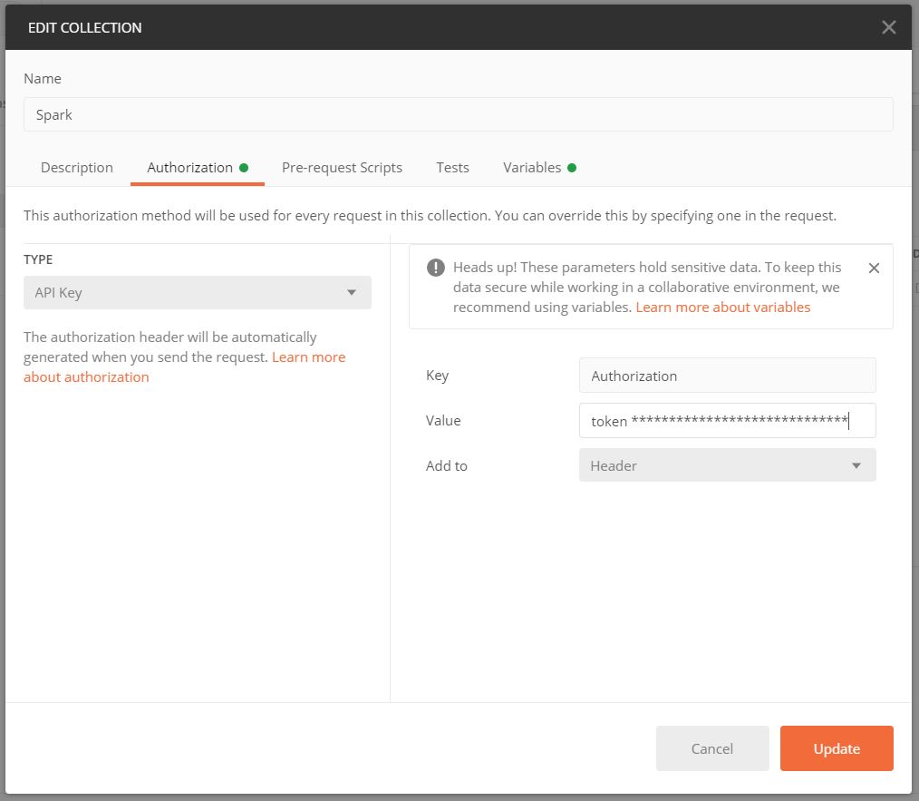The width and height of the screenshot is (919, 801).
Task: Click the orange Update button
Action: (x=836, y=748)
